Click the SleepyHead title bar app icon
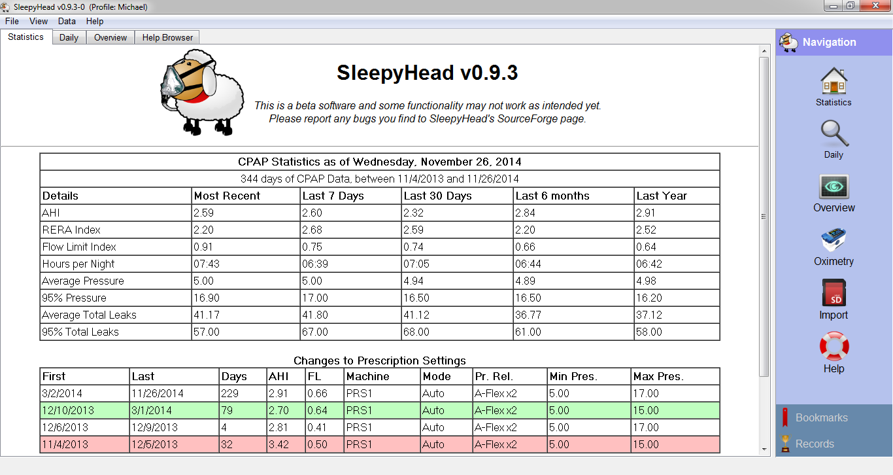The image size is (893, 475). 7,7
